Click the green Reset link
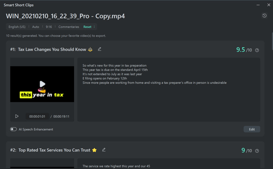Viewport: 273px width, 169px height. pyautogui.click(x=87, y=27)
